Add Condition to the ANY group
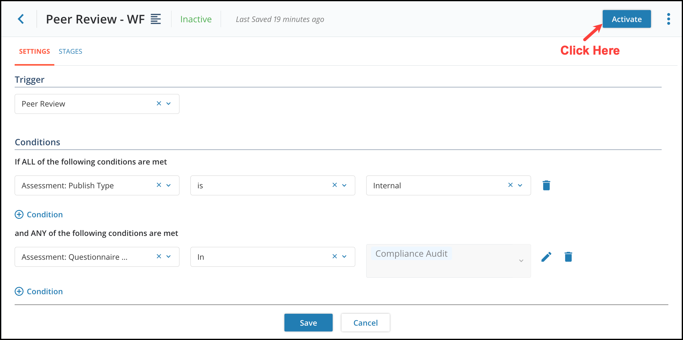The height and width of the screenshot is (340, 683). (39, 291)
